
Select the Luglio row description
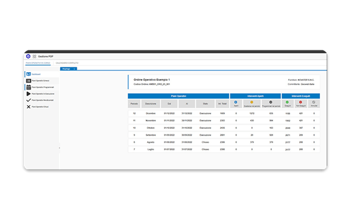(x=151, y=150)
